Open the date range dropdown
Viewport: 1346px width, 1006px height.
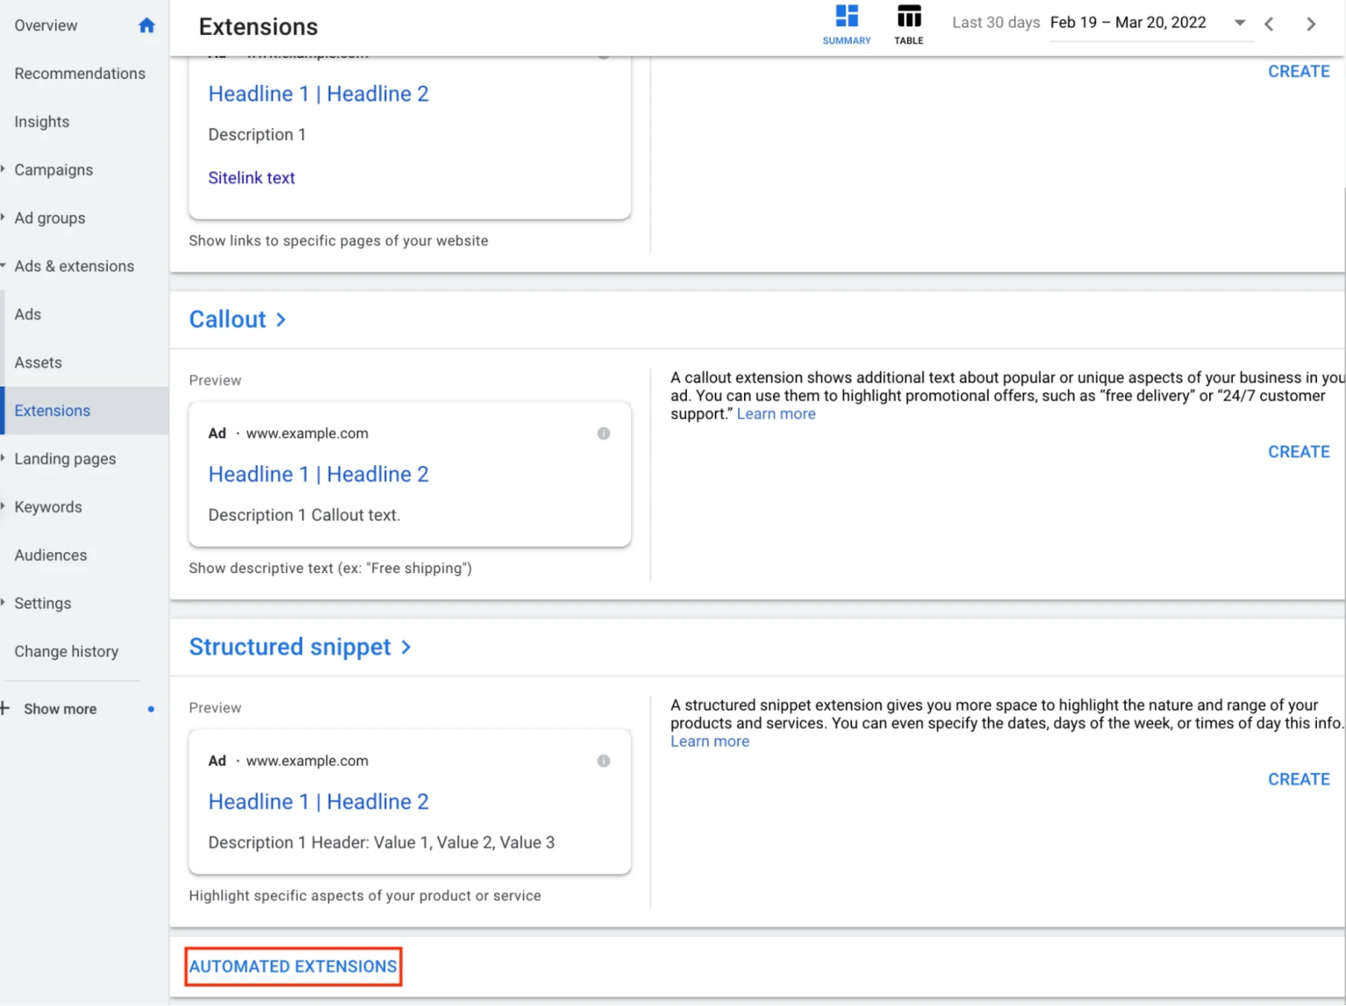pyautogui.click(x=1239, y=24)
